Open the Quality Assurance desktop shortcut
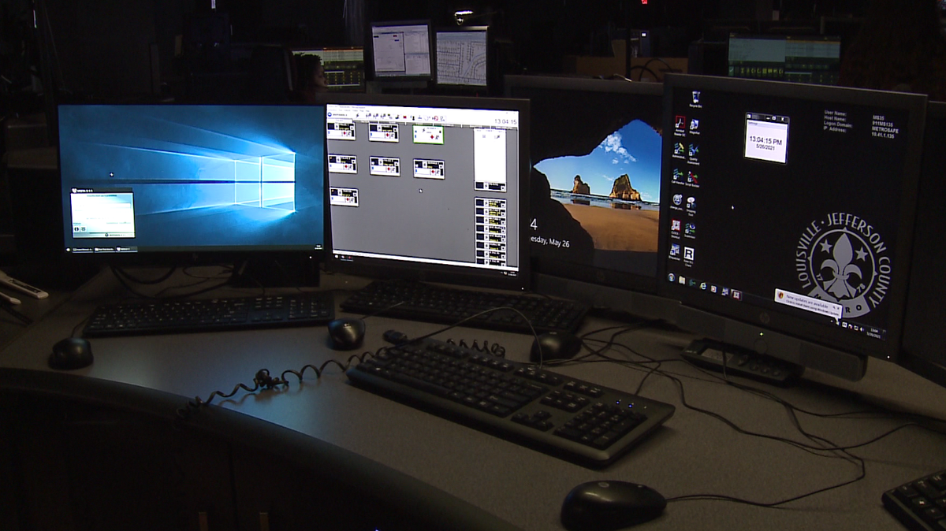 [693, 153]
